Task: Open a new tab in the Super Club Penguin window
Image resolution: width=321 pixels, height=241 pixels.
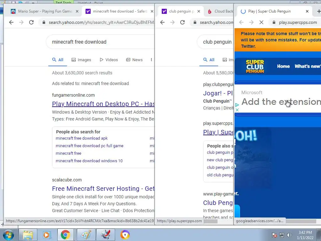Action: click(318, 12)
